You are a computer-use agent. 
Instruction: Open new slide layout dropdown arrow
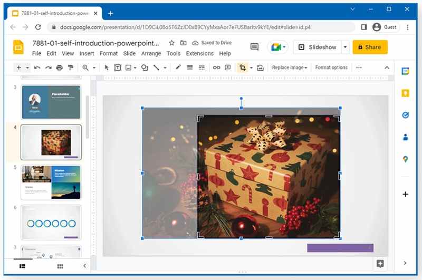[27, 68]
